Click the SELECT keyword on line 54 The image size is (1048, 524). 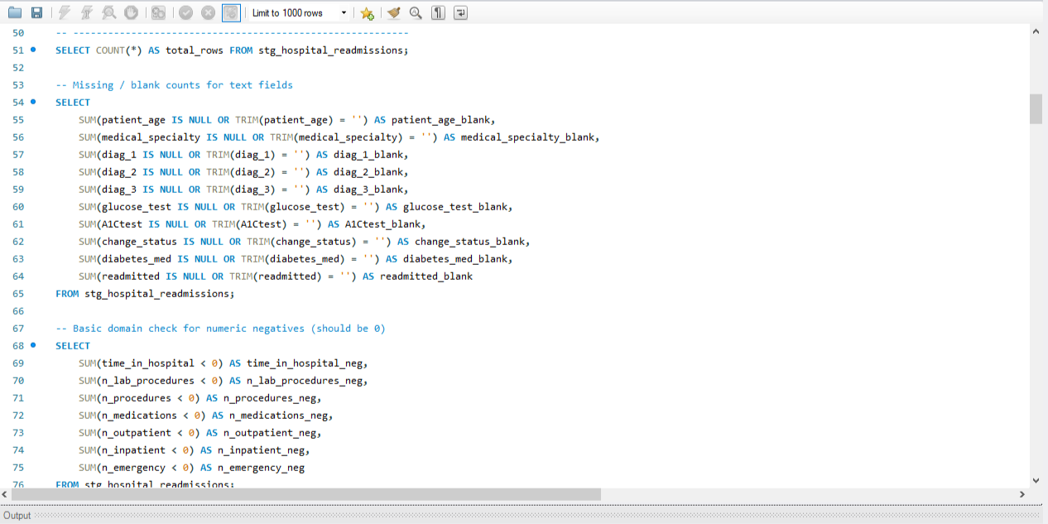coord(73,103)
